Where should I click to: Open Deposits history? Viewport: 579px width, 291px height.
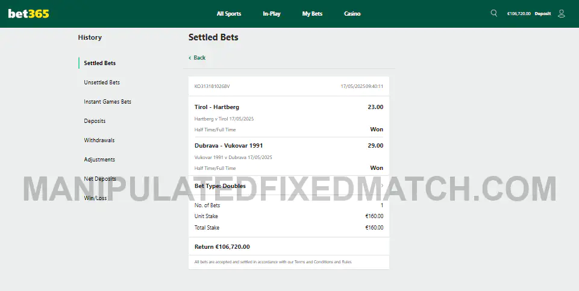[95, 121]
